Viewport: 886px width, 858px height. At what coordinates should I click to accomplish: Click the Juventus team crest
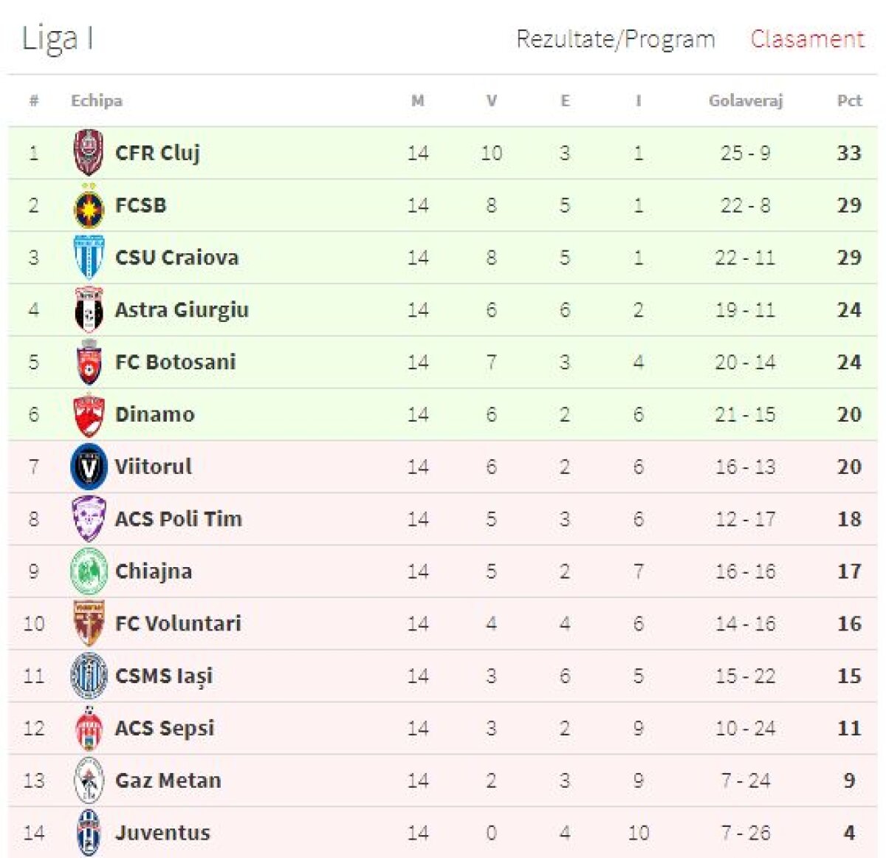click(89, 833)
